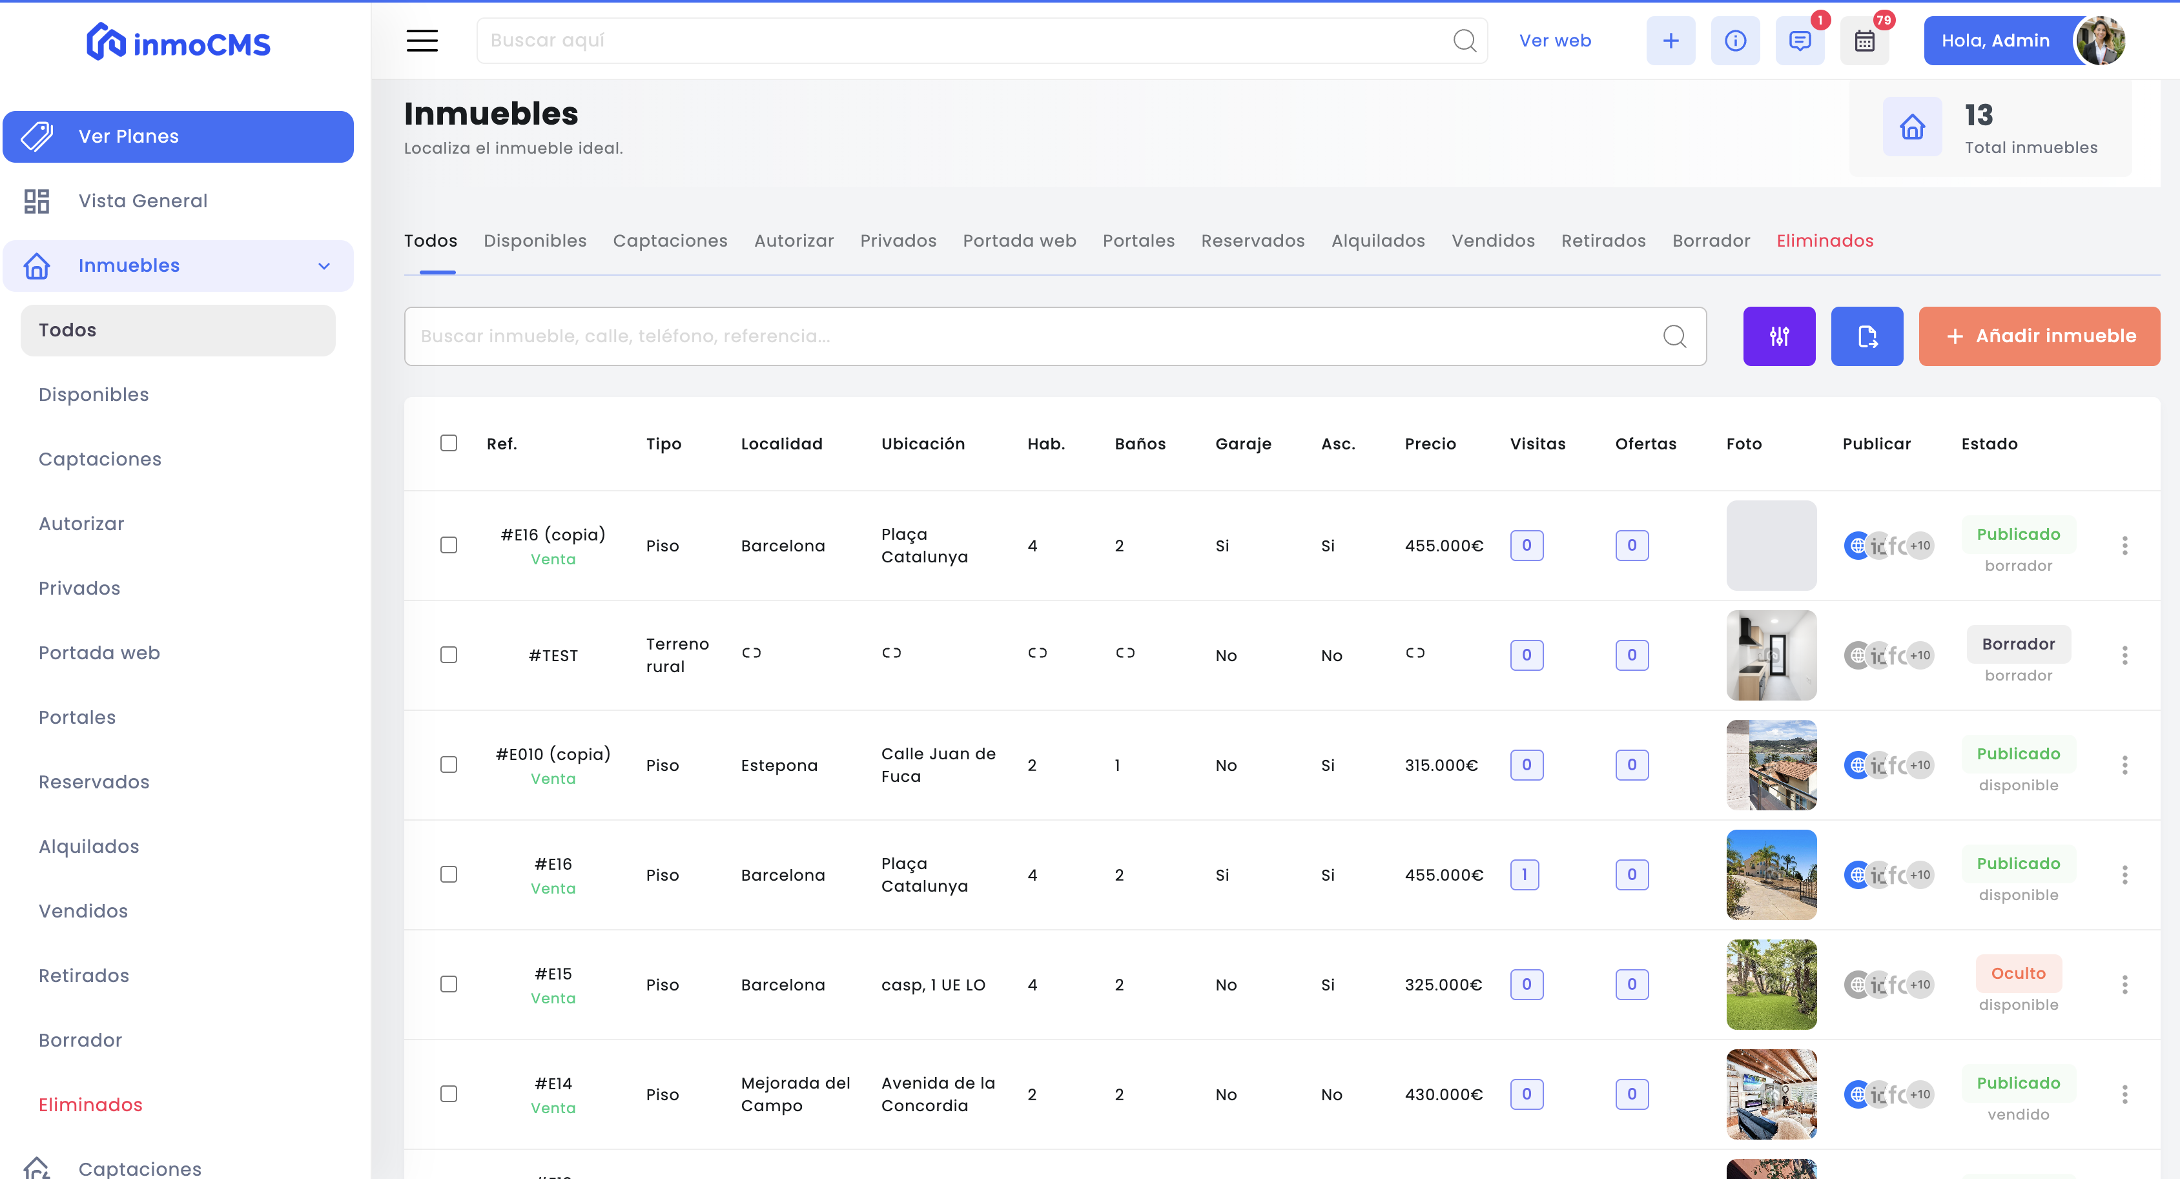
Task: Open three-dot menu for #E14 row
Action: point(2124,1094)
